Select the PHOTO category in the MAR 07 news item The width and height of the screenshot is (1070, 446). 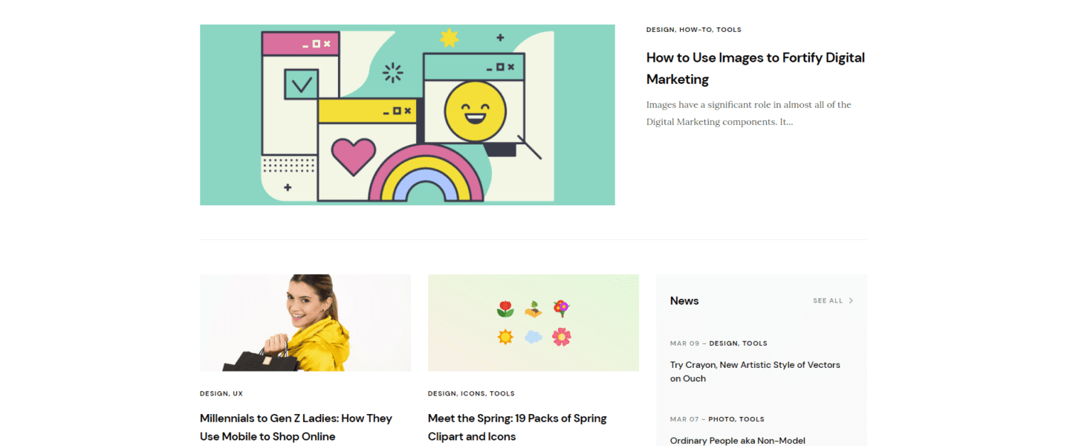(x=722, y=419)
